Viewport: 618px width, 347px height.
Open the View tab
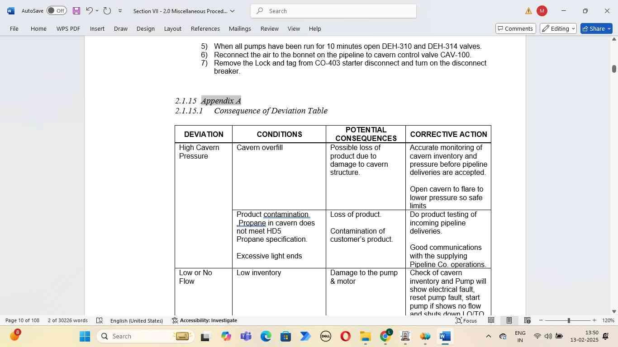[x=294, y=28]
